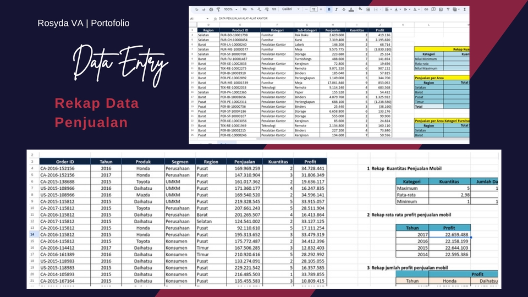Open the 100% zoom dropdown

point(230,9)
